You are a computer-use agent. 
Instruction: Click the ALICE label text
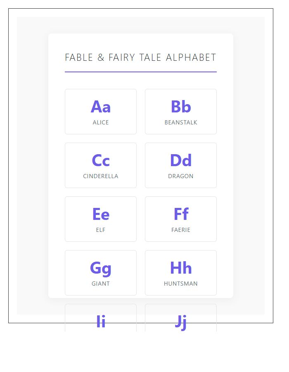point(101,122)
